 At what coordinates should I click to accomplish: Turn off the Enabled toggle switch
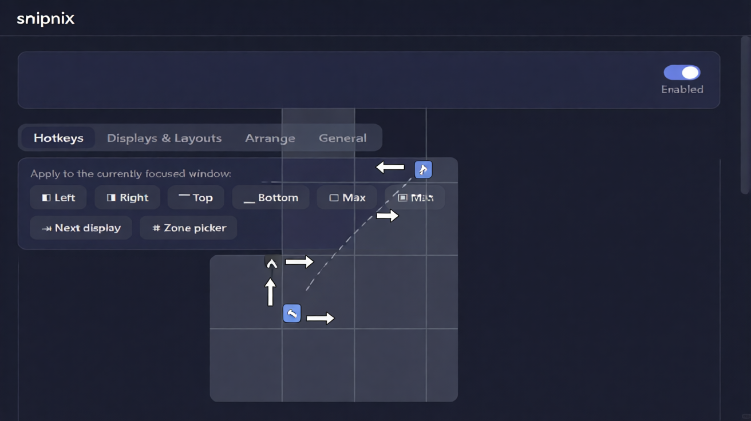[x=682, y=73]
